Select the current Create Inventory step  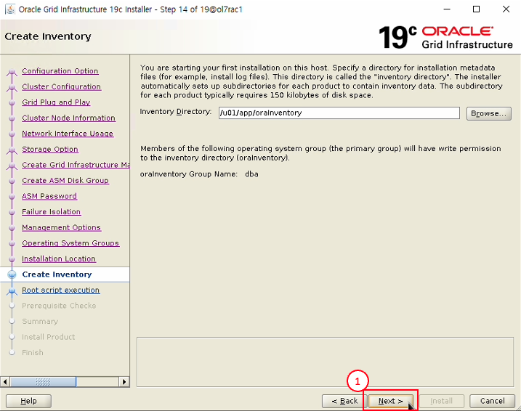click(x=57, y=274)
